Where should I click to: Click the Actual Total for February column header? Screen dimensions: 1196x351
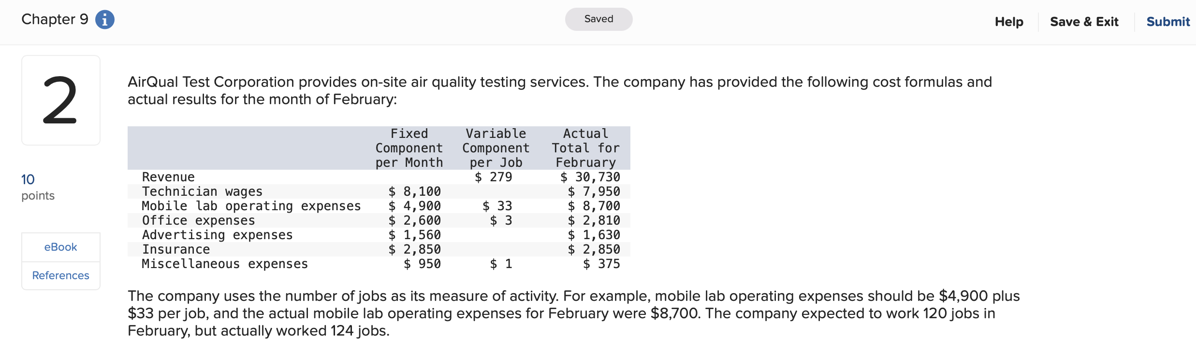[x=585, y=148]
